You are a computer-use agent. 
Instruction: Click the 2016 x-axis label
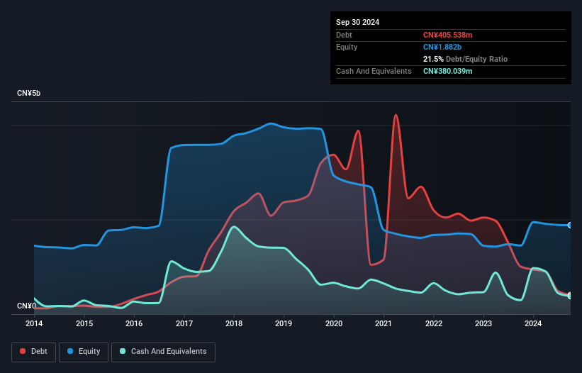click(x=134, y=323)
